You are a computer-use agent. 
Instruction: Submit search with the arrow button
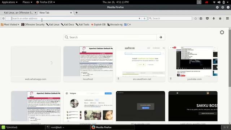[x=161, y=37]
